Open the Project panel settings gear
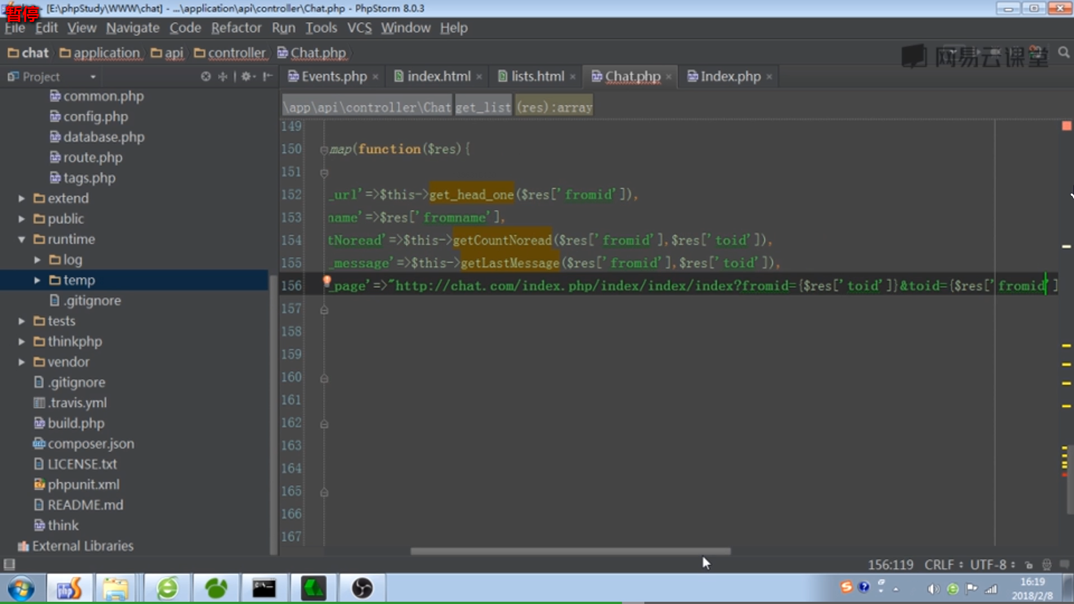This screenshot has width=1074, height=604. point(247,77)
